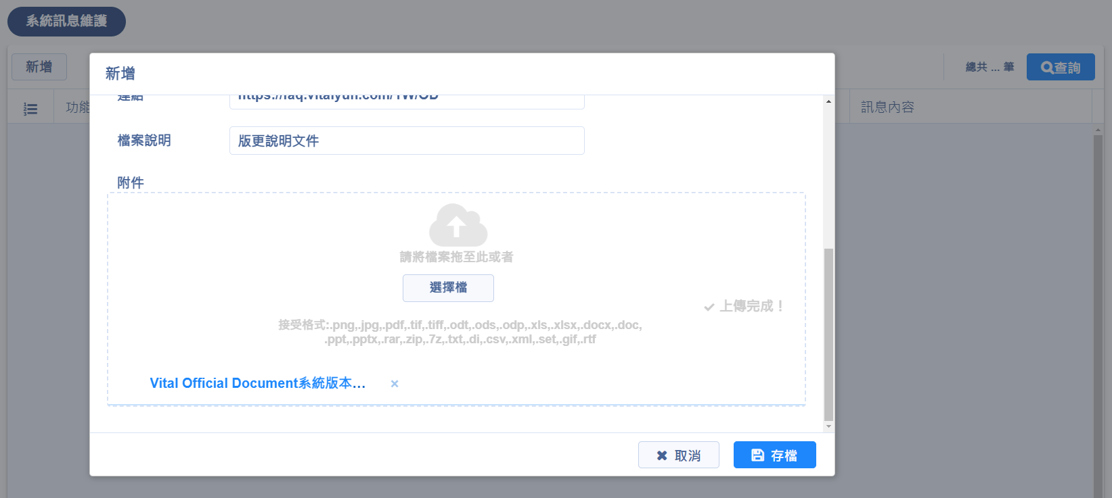Click the dialog scrollbar up arrow

828,101
